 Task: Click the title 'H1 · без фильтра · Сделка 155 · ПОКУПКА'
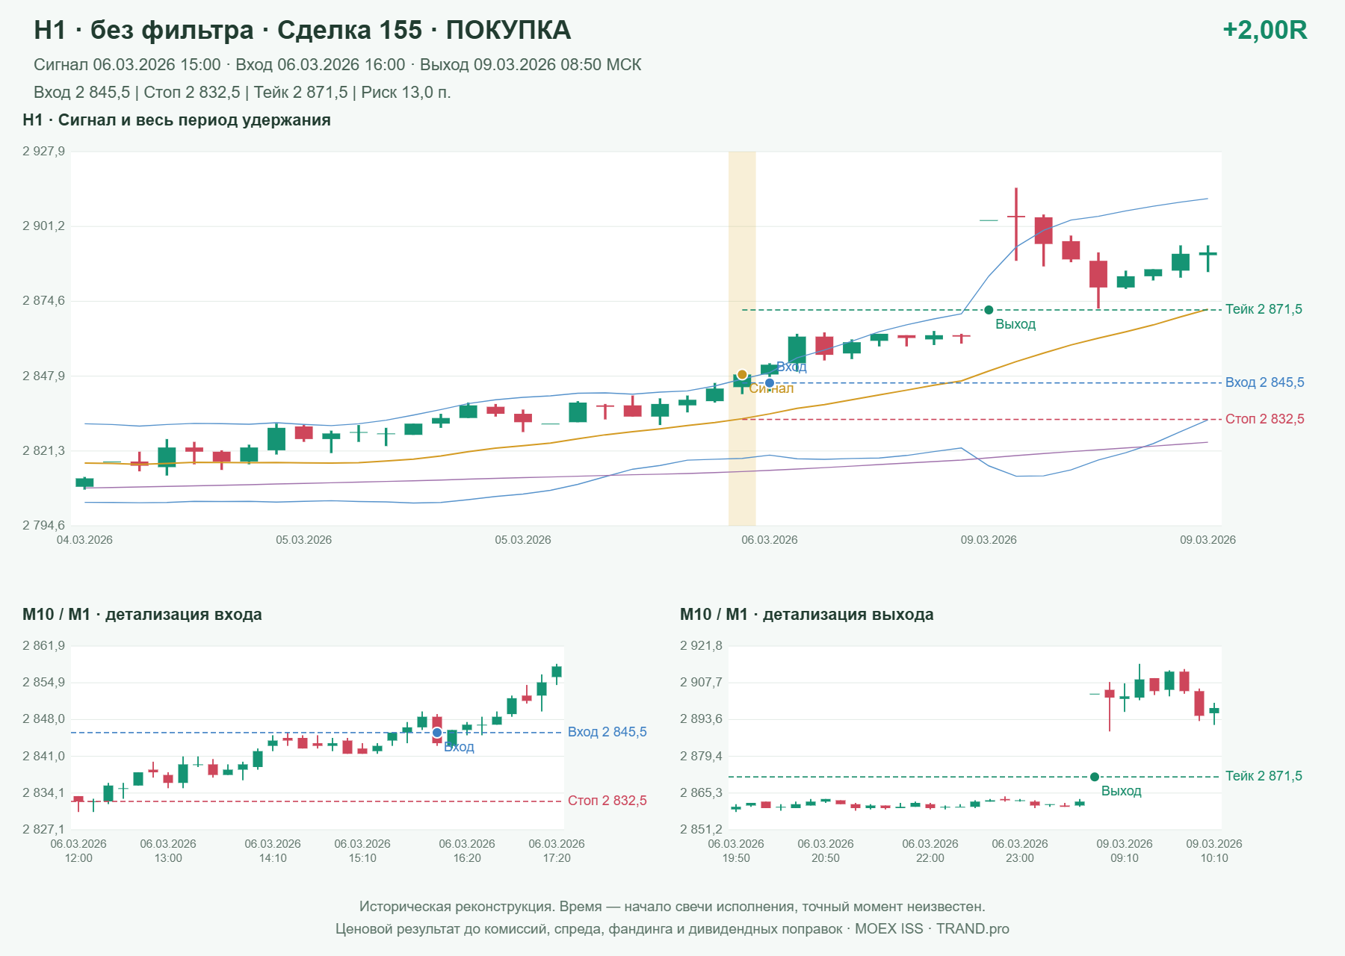303,30
